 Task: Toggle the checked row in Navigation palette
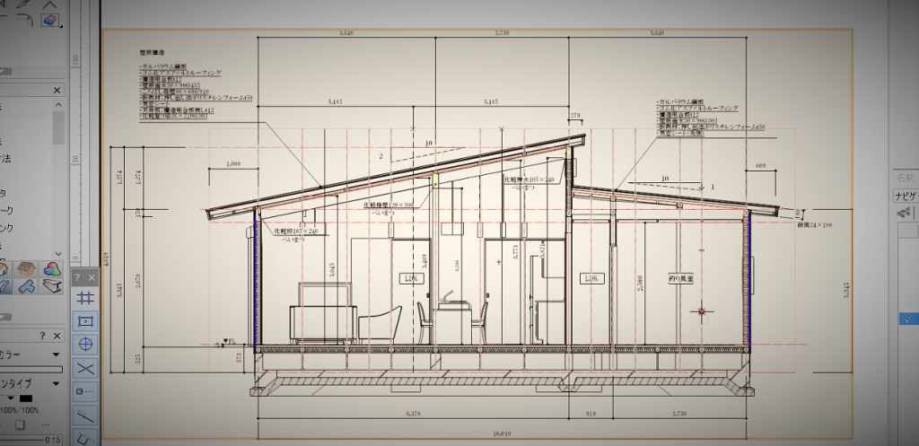(910, 319)
